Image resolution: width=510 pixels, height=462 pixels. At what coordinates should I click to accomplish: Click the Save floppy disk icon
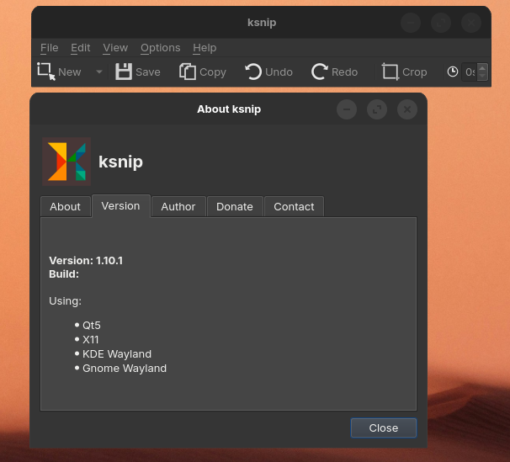(x=124, y=72)
